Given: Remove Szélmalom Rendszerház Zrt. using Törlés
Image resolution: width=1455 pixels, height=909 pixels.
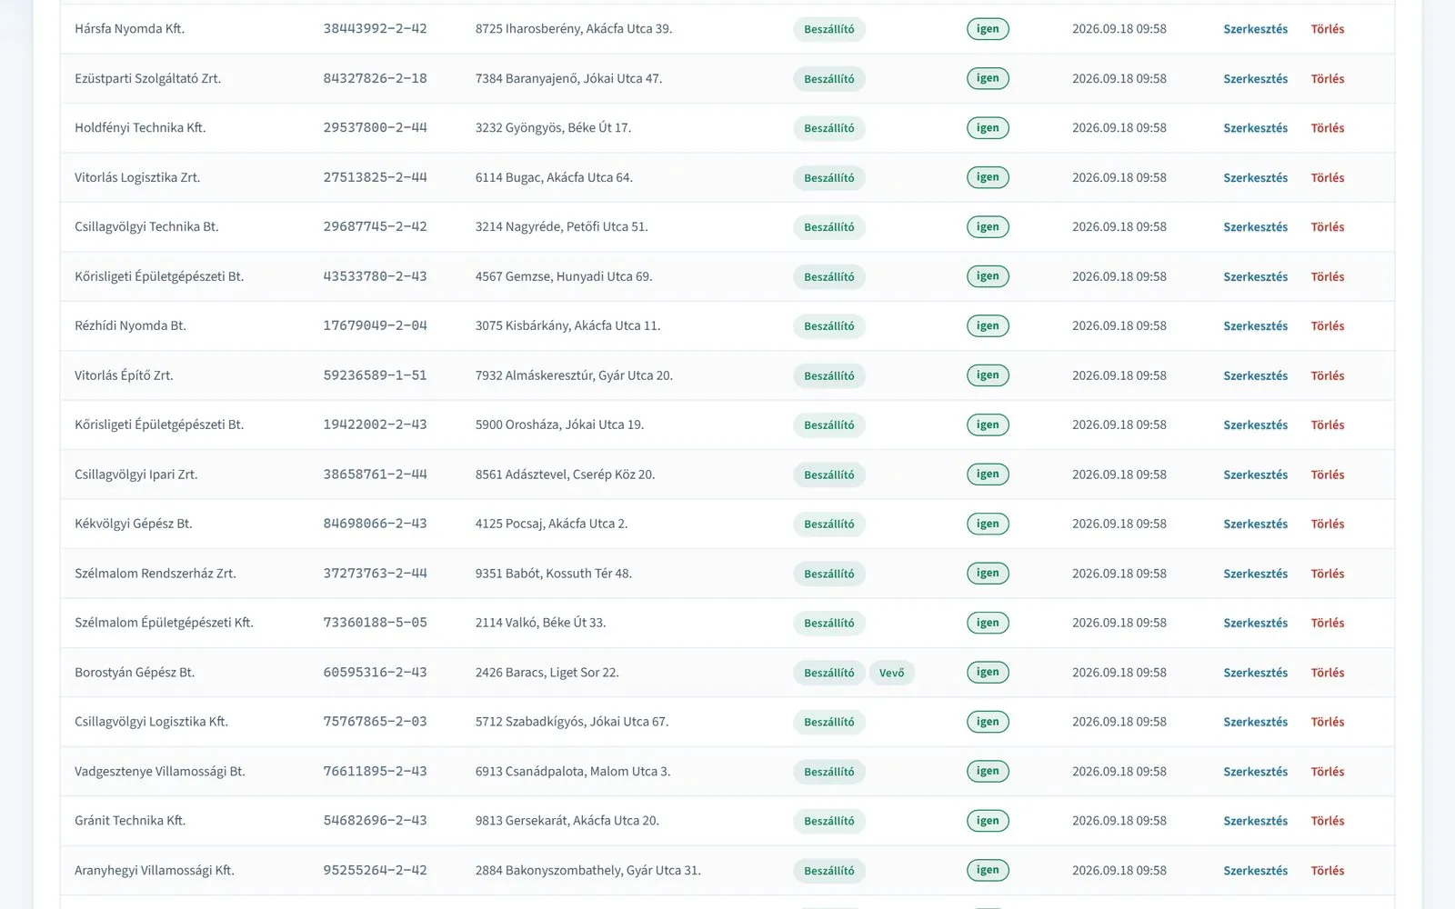Looking at the screenshot, I should pyautogui.click(x=1327, y=574).
